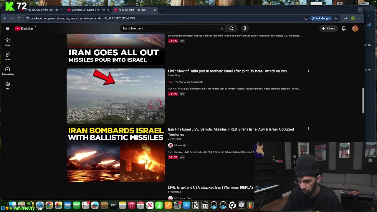Screen dimensions: 377x212
Task: Open YouTube notifications bell
Action: (344, 29)
